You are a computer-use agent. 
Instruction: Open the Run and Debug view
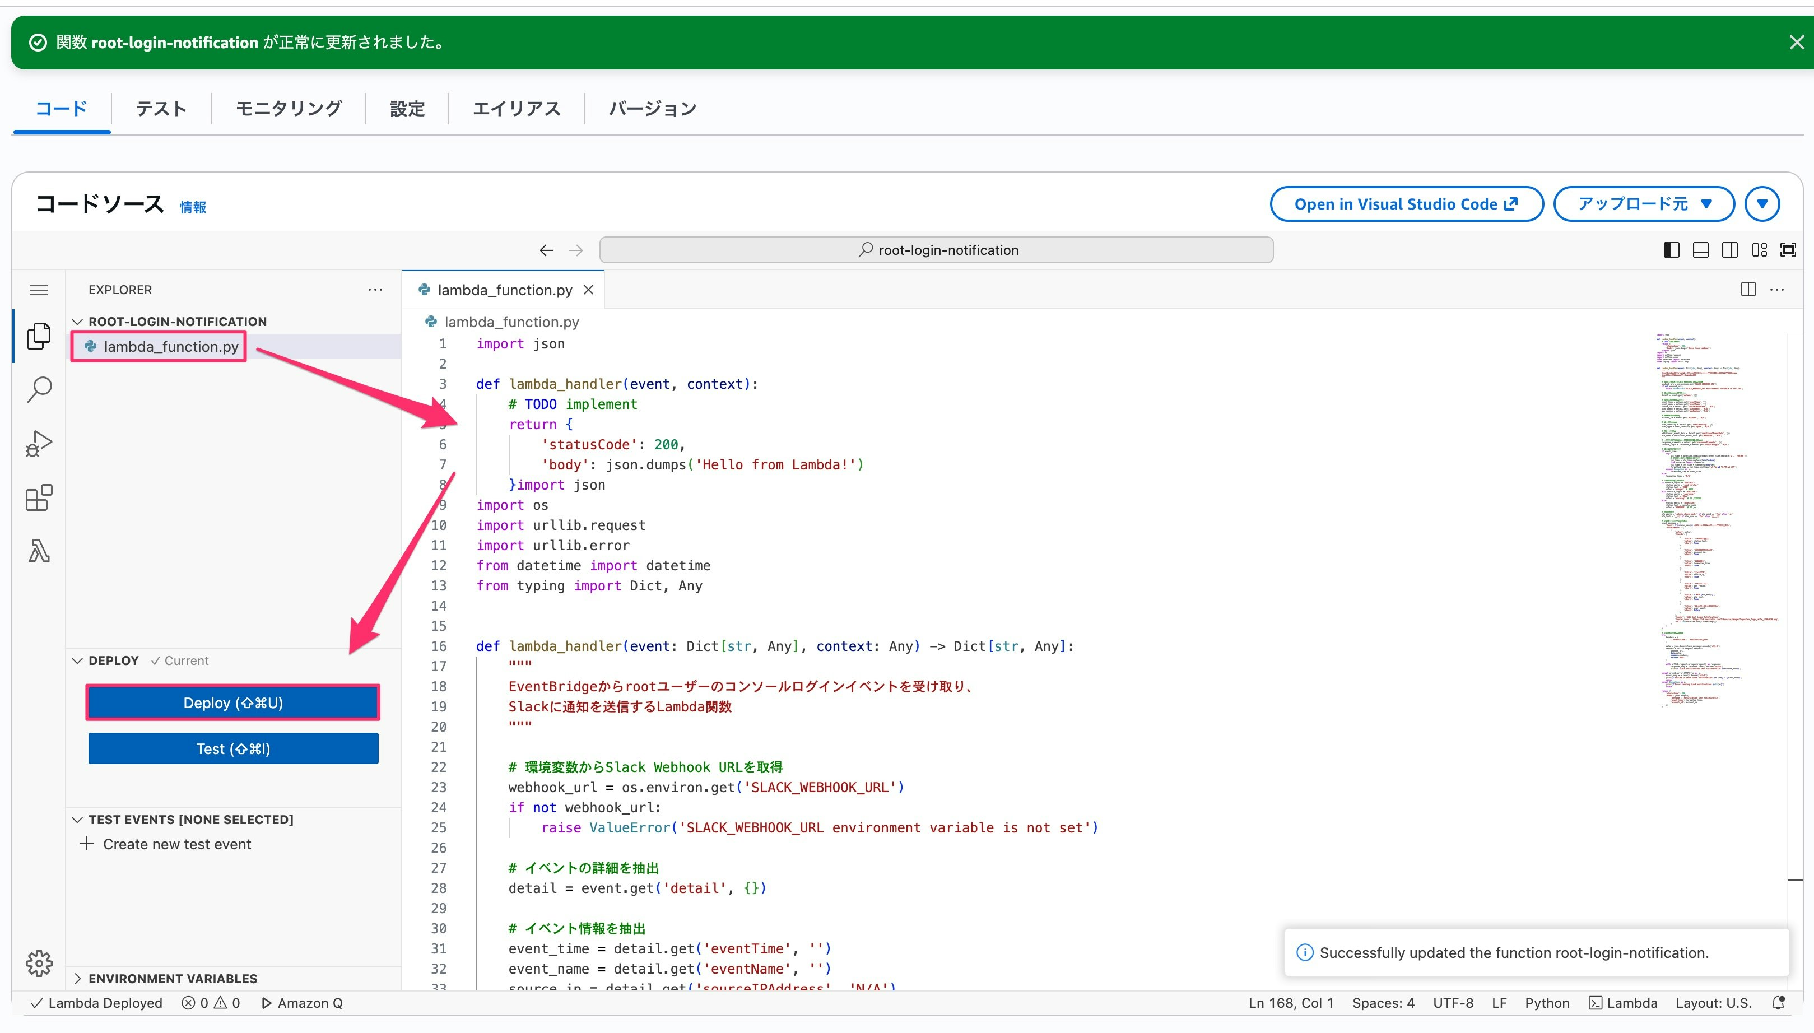(39, 444)
